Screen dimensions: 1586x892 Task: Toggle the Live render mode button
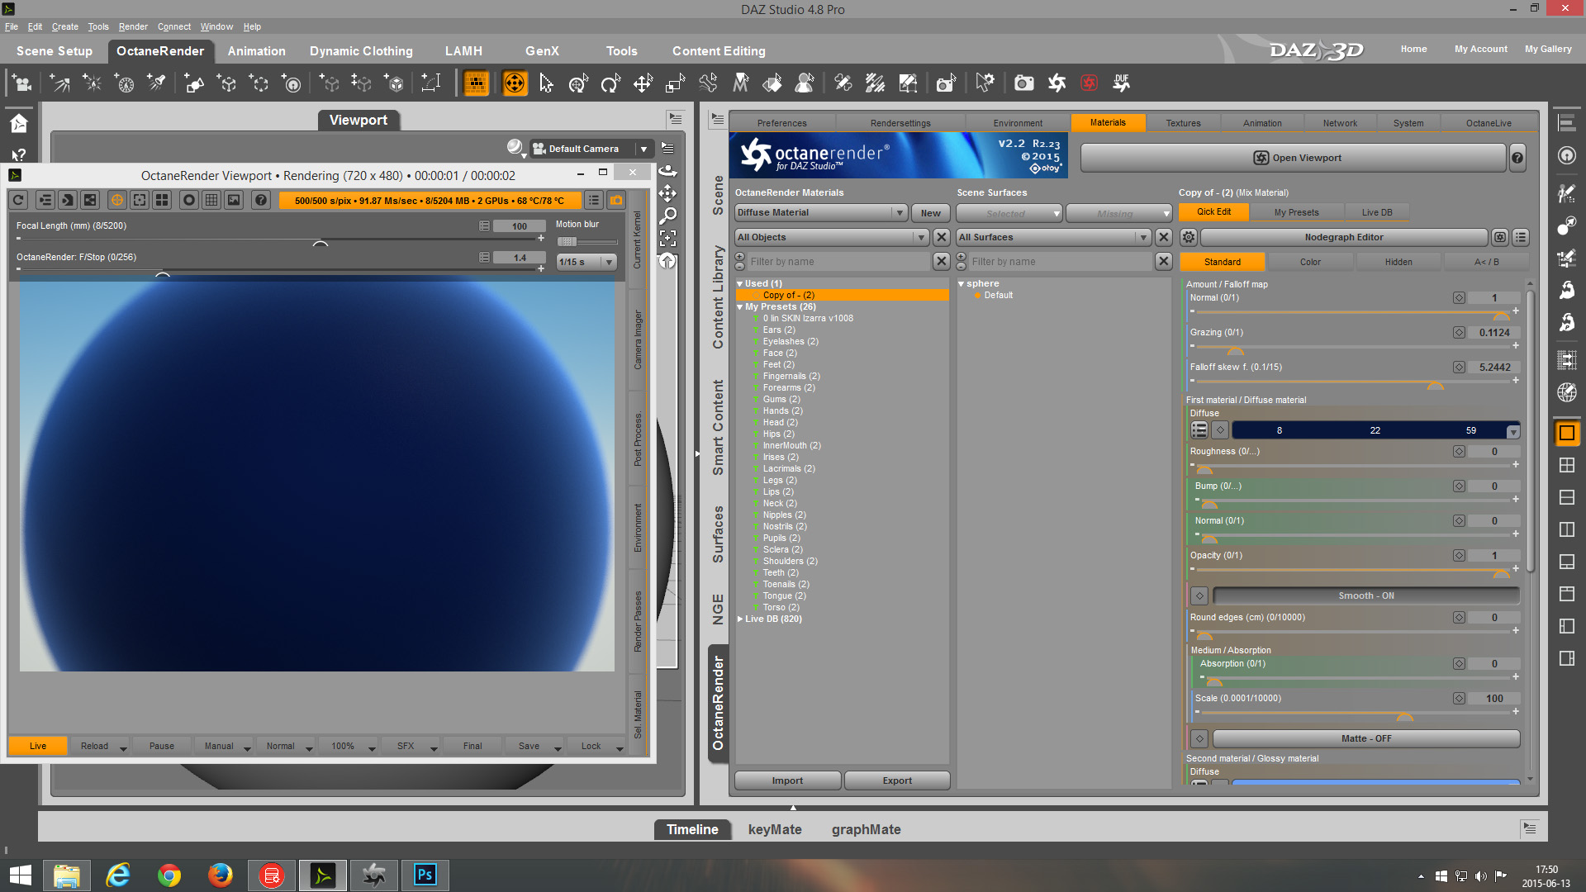38,746
